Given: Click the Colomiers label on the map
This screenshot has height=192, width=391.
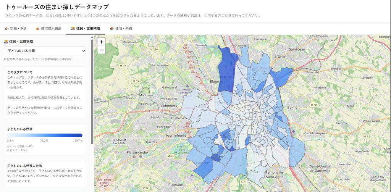Looking at the screenshot, I should click(x=169, y=106).
